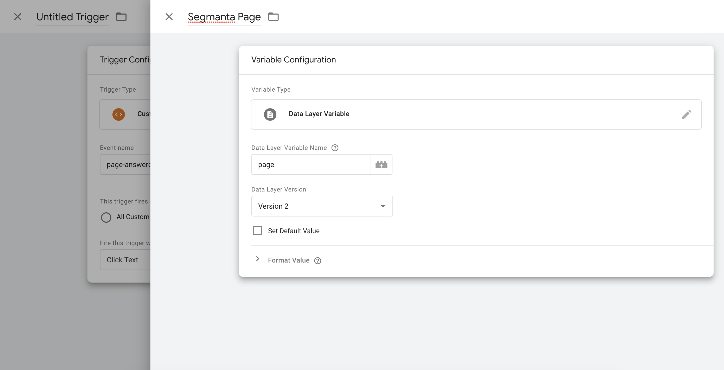Open folder icon next to Untitled Trigger
This screenshot has width=724, height=370.
pyautogui.click(x=121, y=17)
